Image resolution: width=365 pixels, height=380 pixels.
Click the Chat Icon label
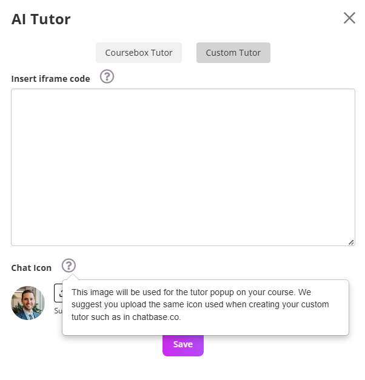[32, 268]
